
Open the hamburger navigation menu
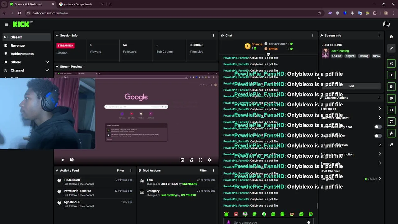[x=7, y=24]
